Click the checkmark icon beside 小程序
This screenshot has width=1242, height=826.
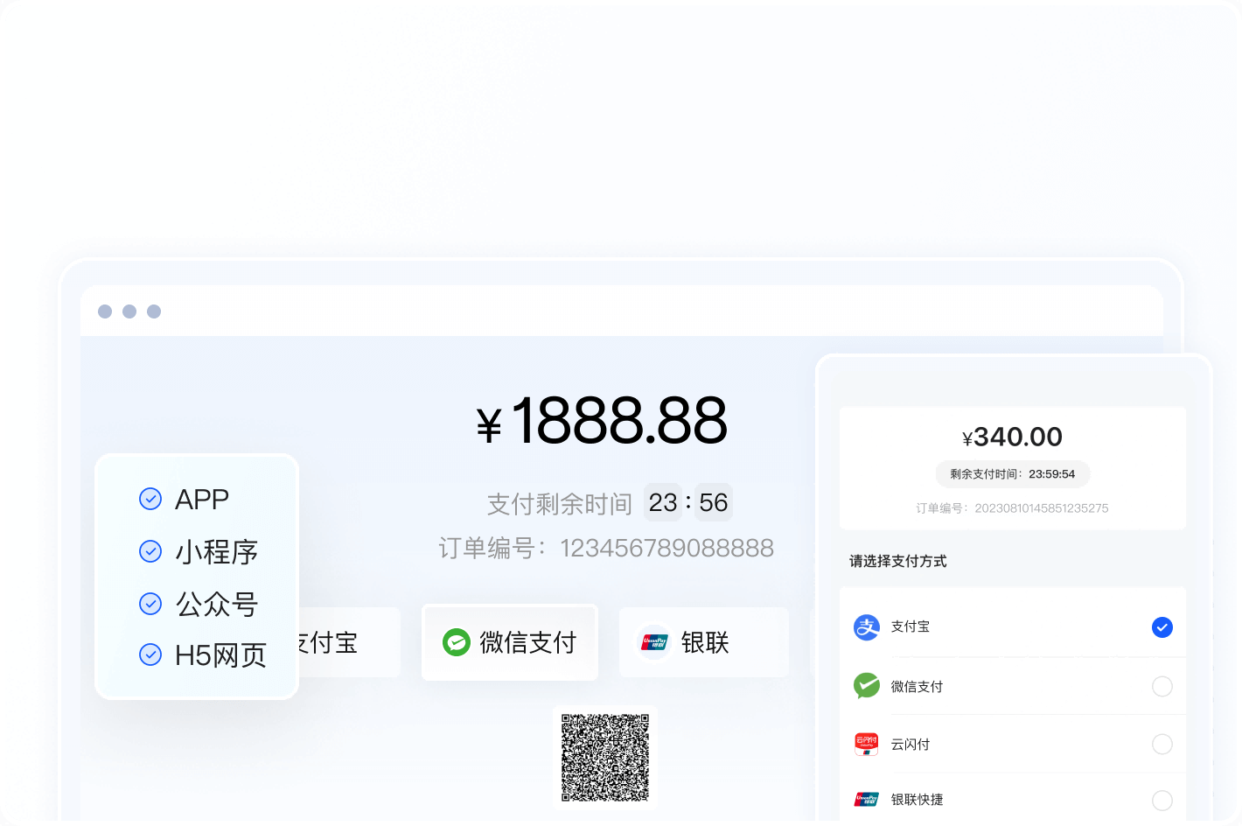click(x=150, y=551)
